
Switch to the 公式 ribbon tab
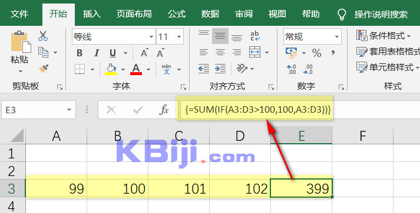[177, 14]
